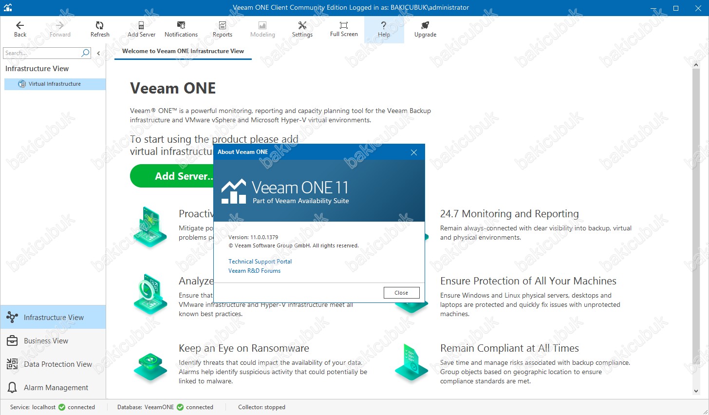Open Notifications in the toolbar

181,29
